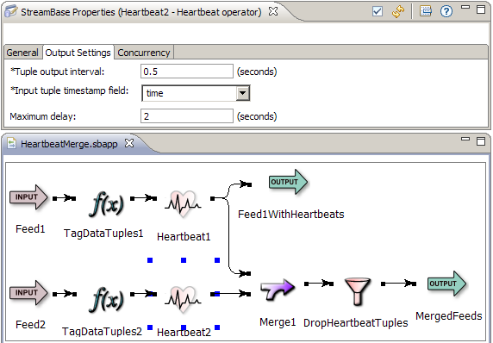The height and width of the screenshot is (343, 493).
Task: Click the Tuple output interval field
Action: click(187, 72)
